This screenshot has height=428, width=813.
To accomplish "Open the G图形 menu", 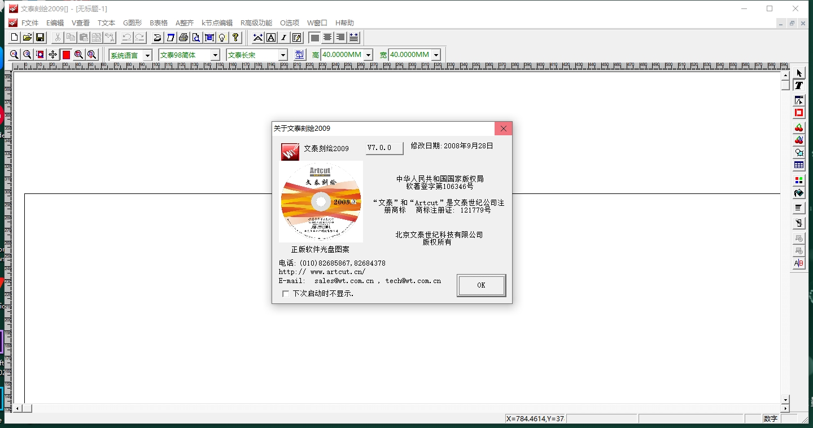I will (x=132, y=23).
